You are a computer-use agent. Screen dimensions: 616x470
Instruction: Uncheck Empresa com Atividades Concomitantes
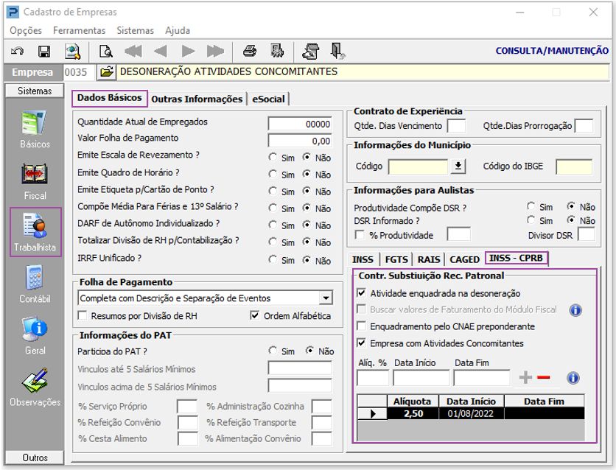(361, 343)
